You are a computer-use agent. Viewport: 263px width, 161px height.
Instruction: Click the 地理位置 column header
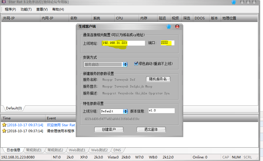point(239,18)
